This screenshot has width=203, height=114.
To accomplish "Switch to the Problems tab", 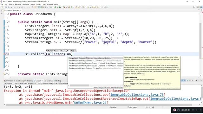I will point(9,81).
